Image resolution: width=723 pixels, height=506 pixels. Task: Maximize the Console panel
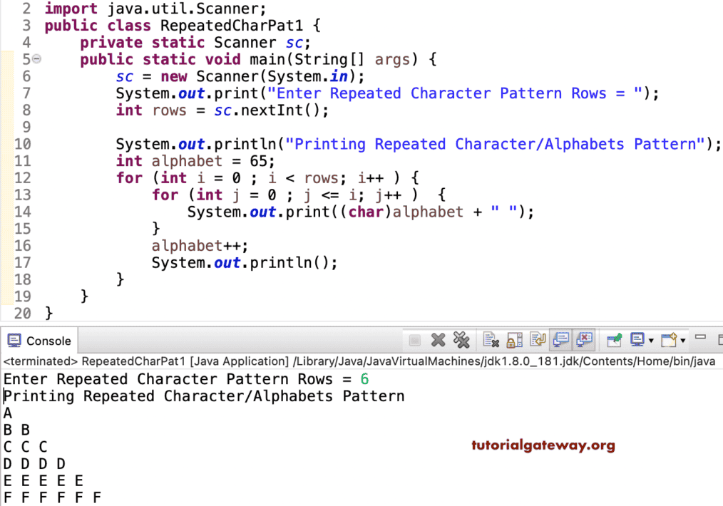719,339
